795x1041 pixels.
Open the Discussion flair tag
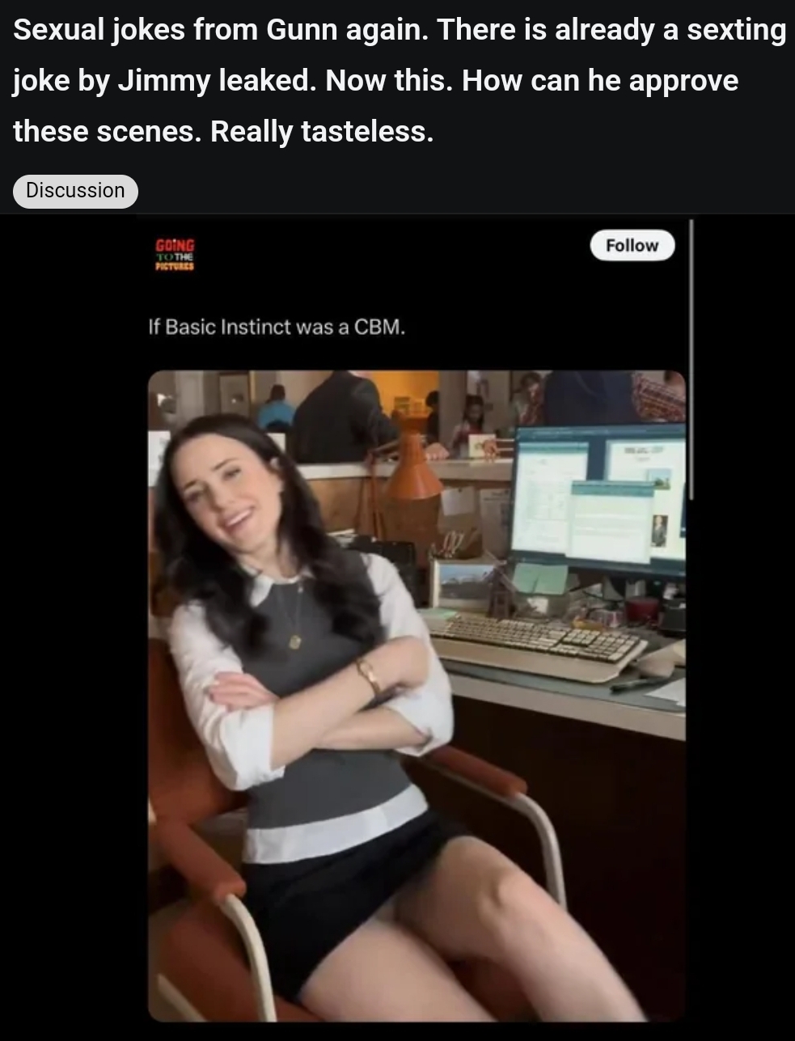75,191
